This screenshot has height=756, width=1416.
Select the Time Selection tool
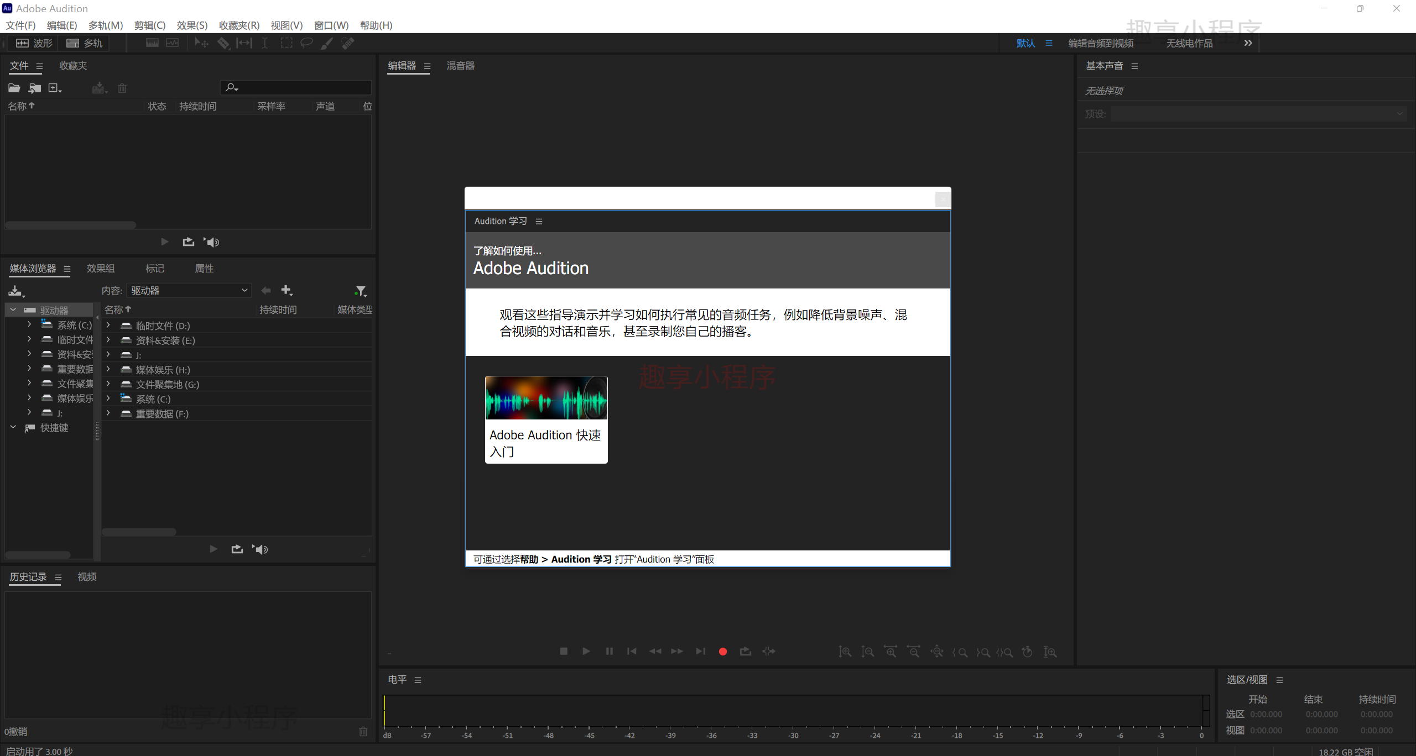265,43
